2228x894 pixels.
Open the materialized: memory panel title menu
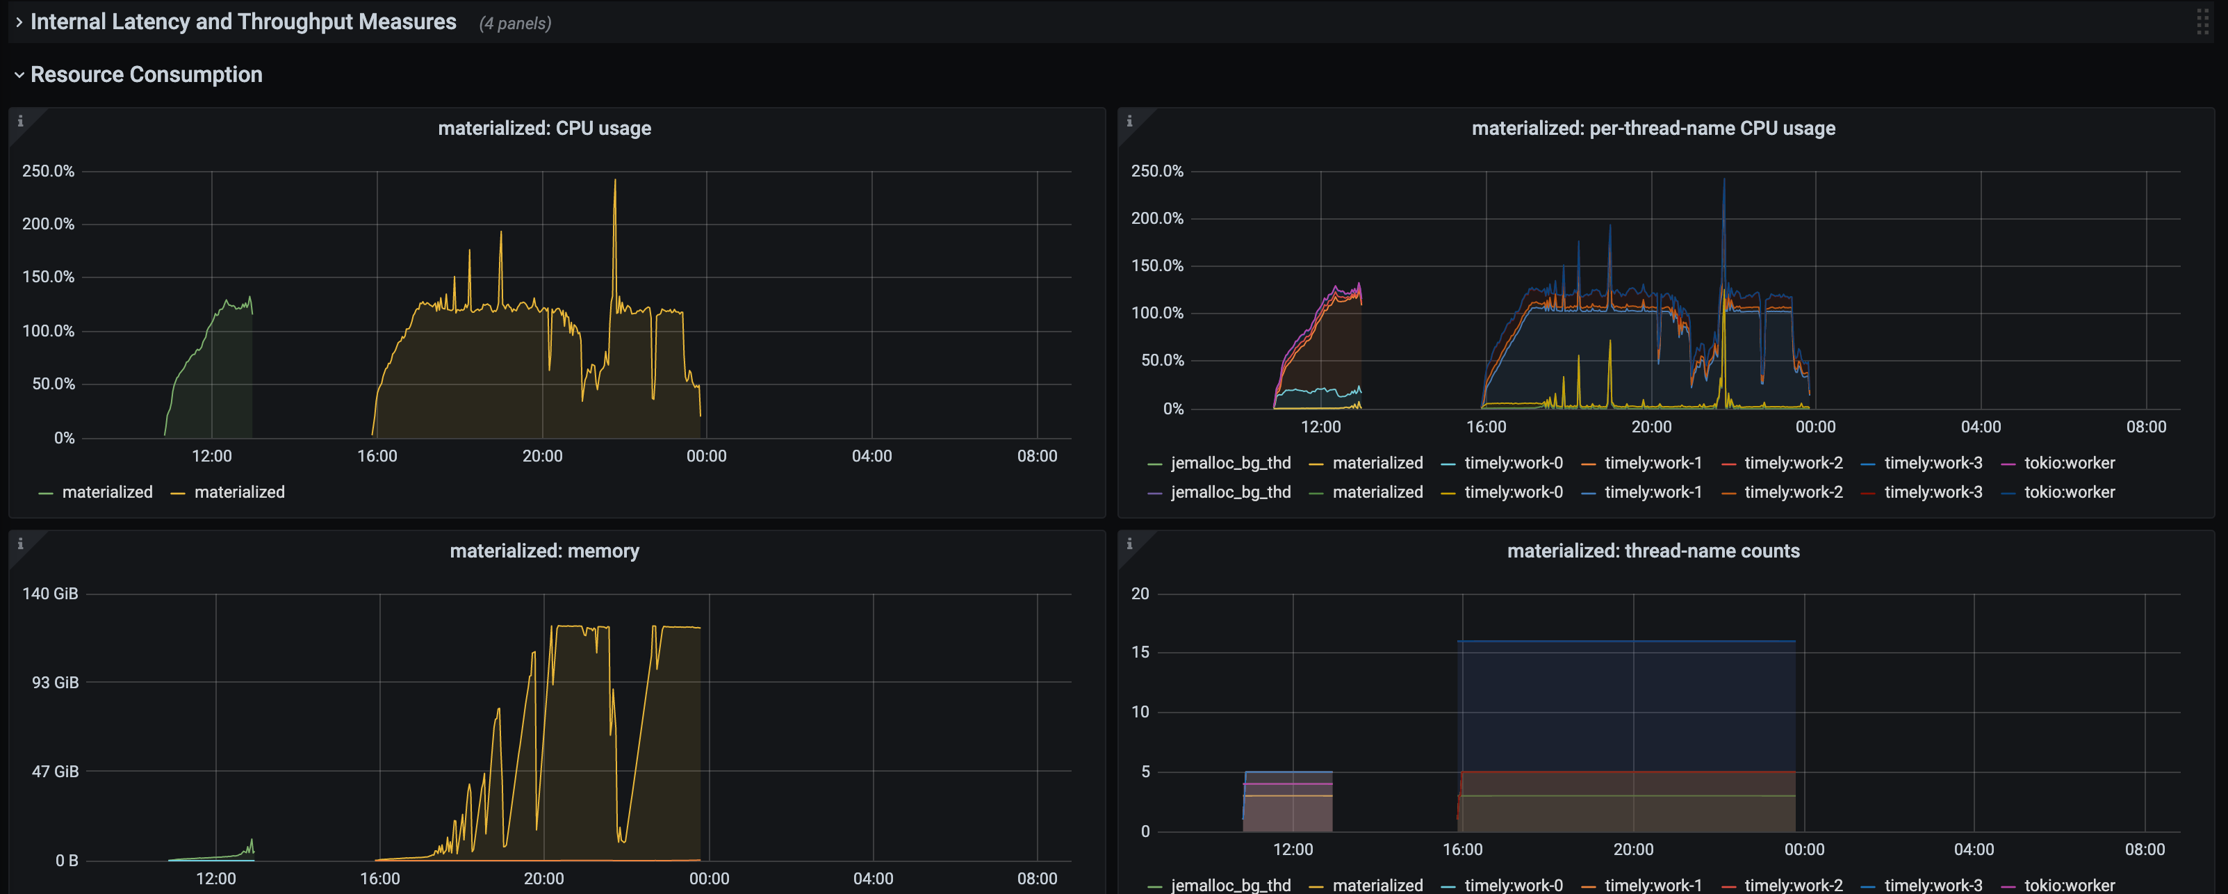point(544,551)
